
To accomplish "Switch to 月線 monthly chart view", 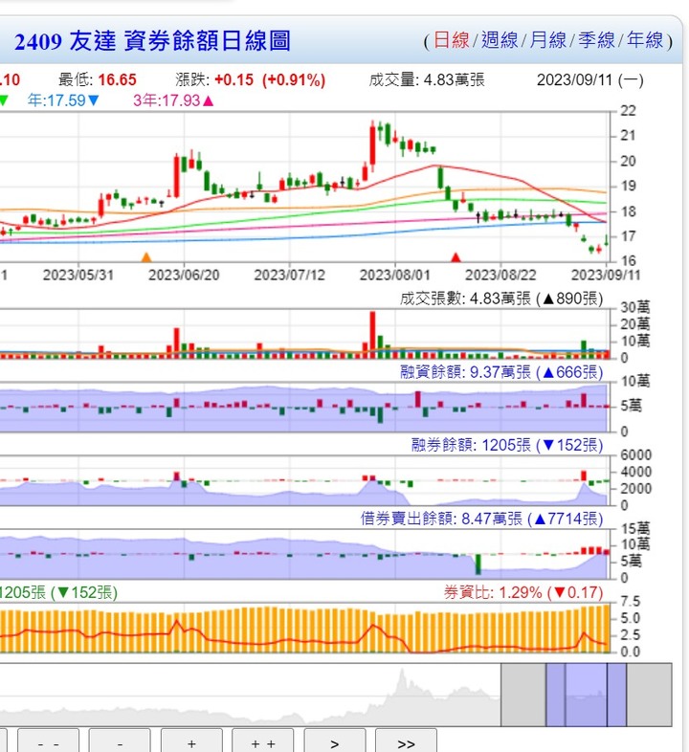I will (548, 40).
